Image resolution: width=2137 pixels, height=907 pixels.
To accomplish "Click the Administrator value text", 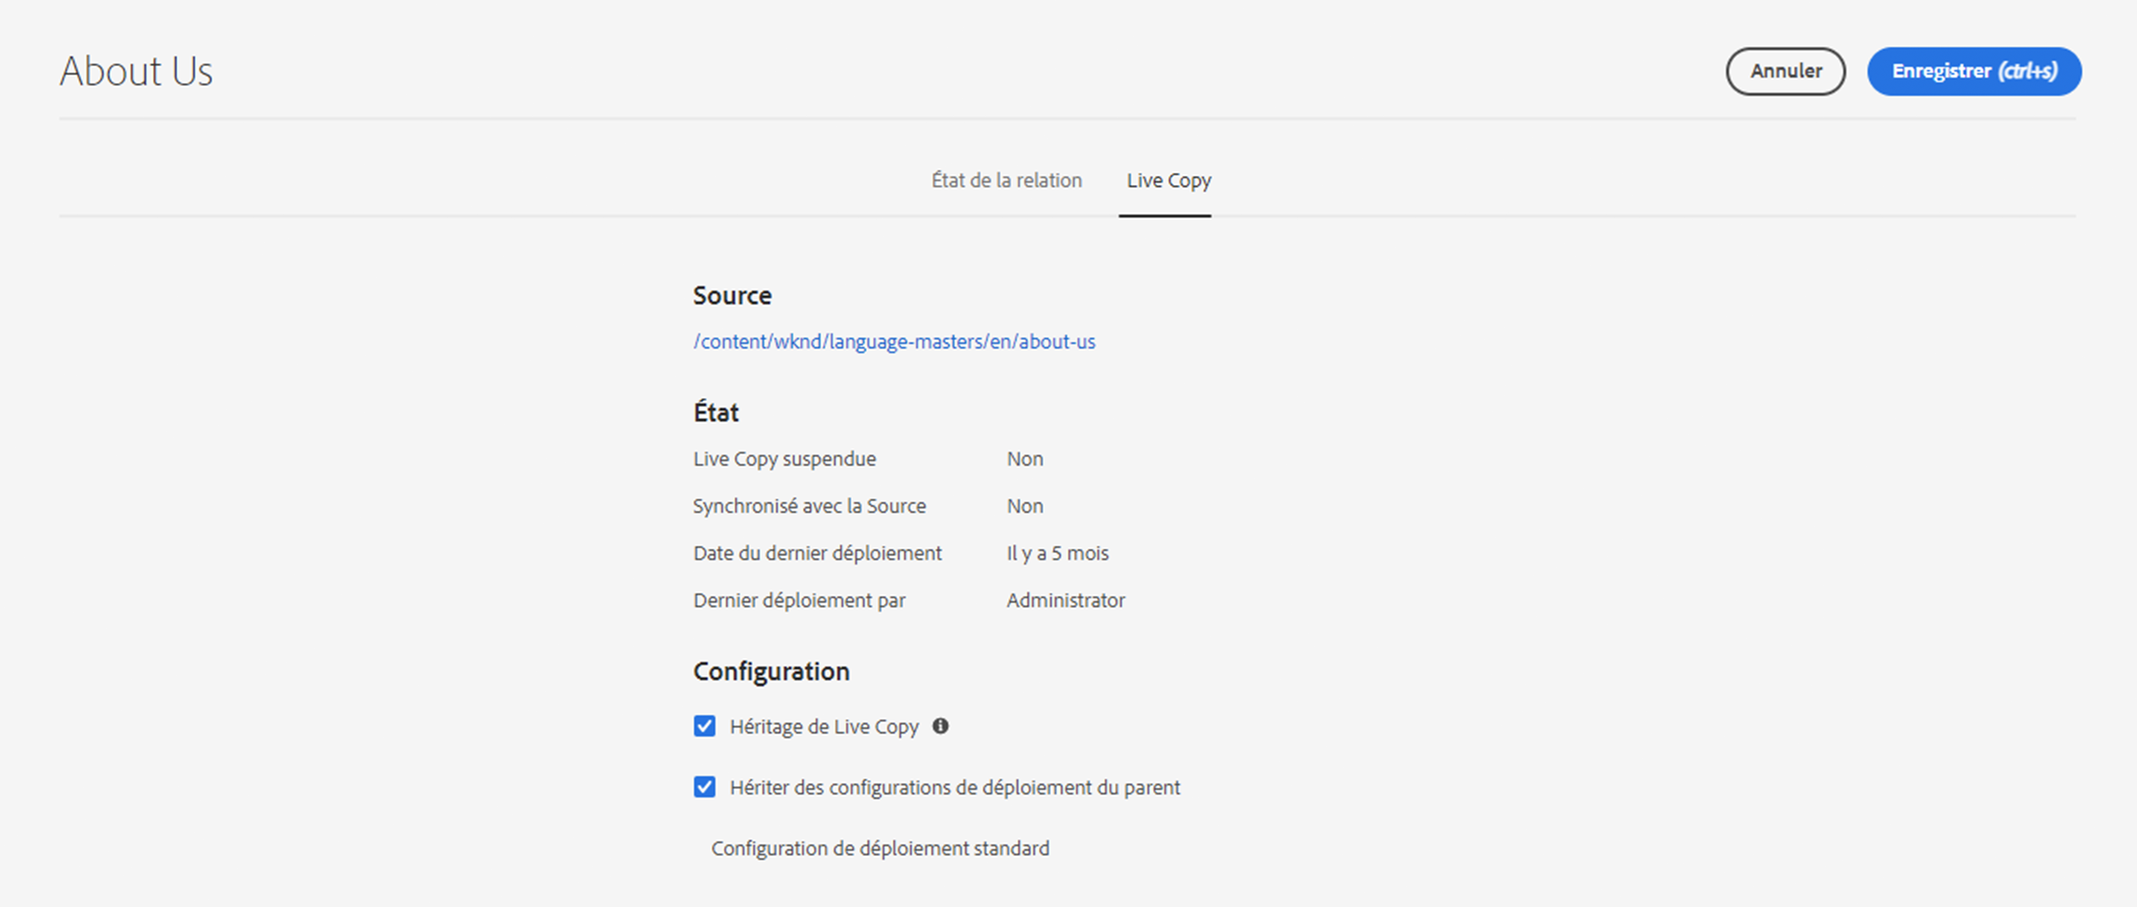I will point(1065,600).
